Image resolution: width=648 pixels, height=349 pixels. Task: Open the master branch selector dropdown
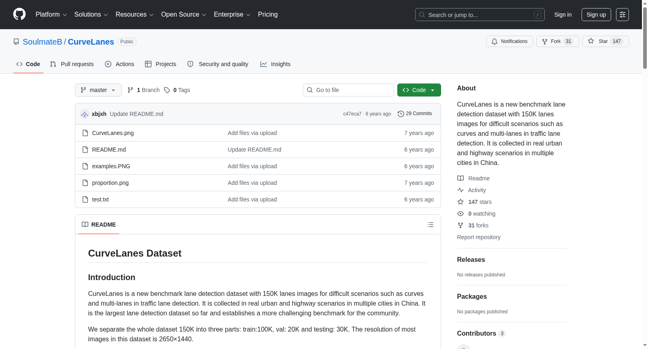[98, 90]
